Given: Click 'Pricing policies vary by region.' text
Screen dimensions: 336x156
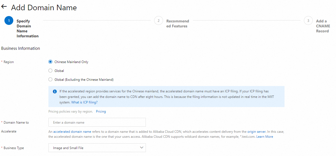Looking at the screenshot, I should (x=71, y=111).
